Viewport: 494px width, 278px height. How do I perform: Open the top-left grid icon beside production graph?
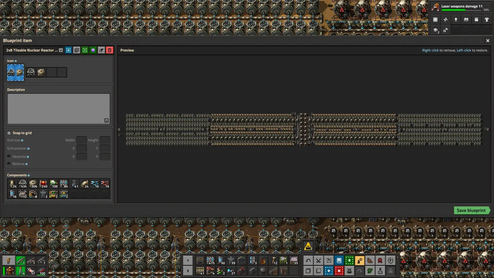435,20
